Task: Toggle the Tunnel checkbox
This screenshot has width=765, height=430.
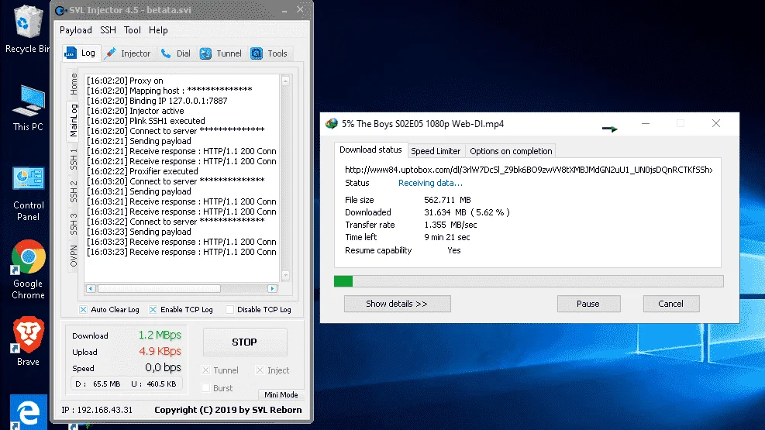Action: point(206,370)
